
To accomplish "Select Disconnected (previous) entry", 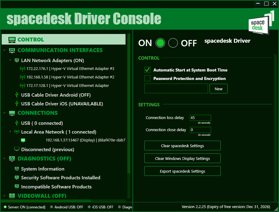I will pos(48,149).
